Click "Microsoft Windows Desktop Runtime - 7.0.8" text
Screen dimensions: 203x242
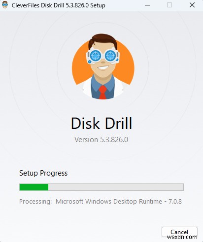[119, 202]
